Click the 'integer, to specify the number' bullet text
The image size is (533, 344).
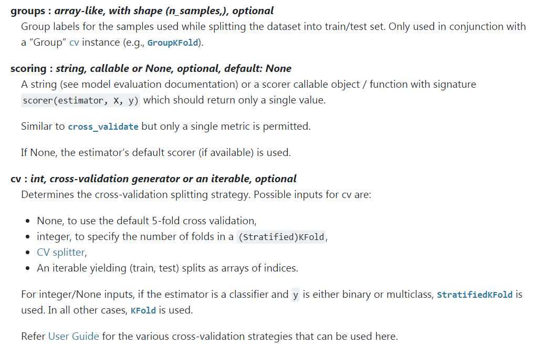tap(182, 236)
